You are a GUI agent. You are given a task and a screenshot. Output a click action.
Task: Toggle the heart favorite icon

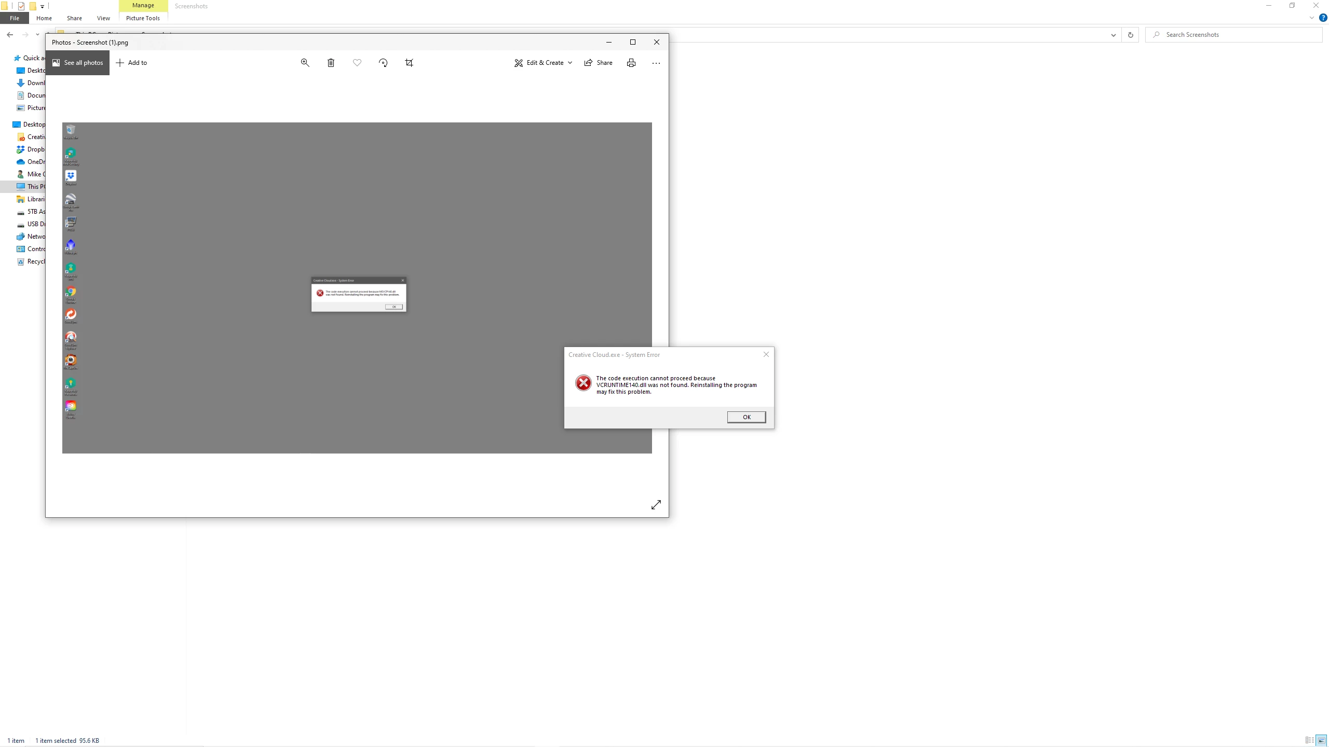click(357, 63)
